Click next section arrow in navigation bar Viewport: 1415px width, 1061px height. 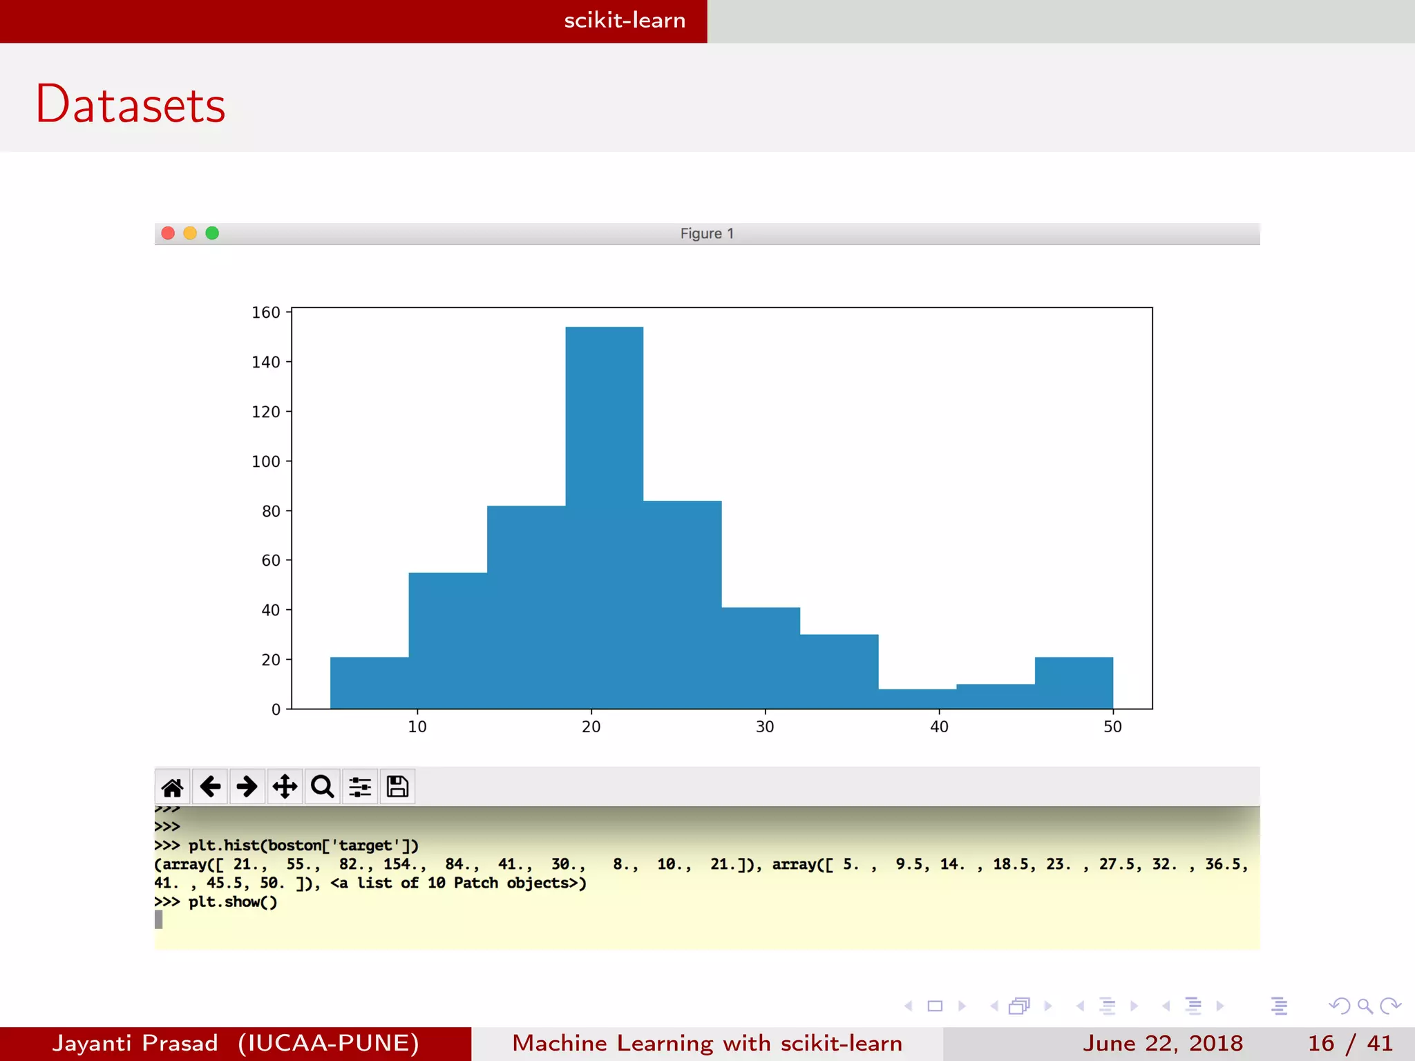click(1220, 1006)
